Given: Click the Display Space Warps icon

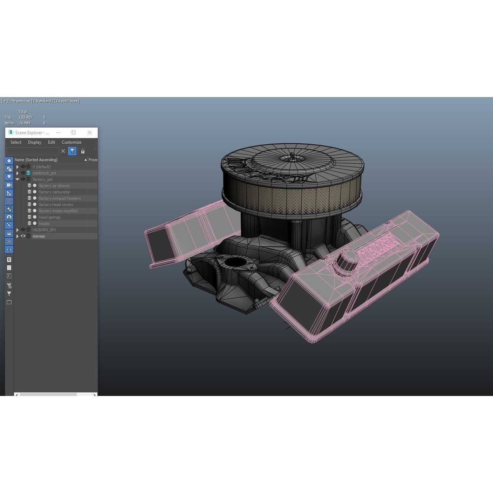Looking at the screenshot, I should (x=9, y=201).
